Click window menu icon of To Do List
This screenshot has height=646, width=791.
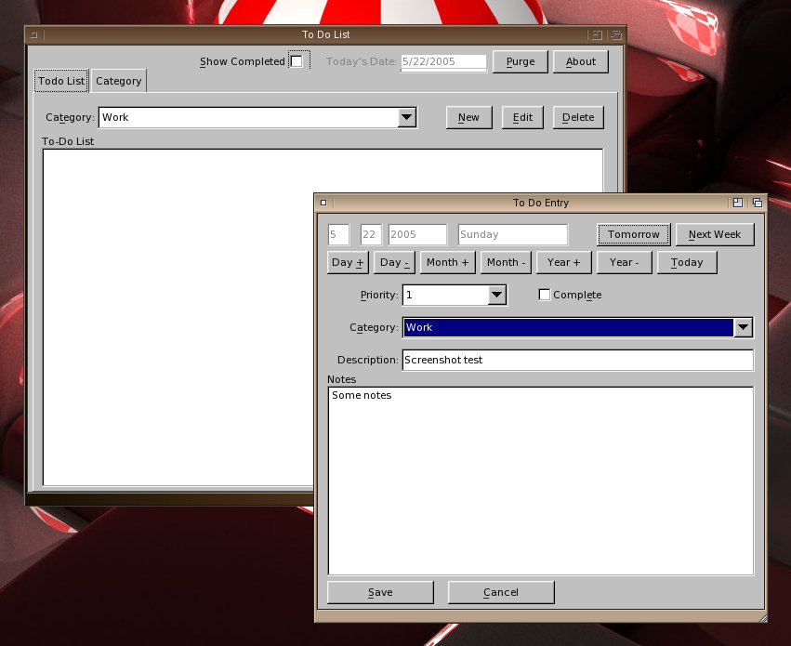[x=33, y=34]
